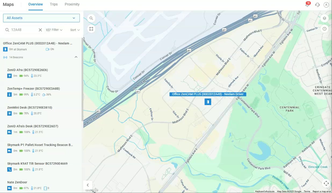Click the map search magnifier button
The height and width of the screenshot is (193, 332).
pyautogui.click(x=91, y=18)
